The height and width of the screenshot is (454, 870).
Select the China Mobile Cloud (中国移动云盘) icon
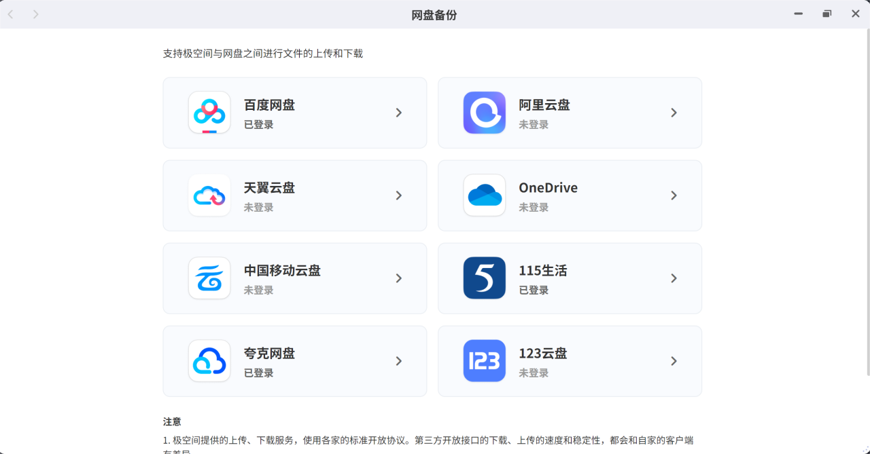pos(209,278)
